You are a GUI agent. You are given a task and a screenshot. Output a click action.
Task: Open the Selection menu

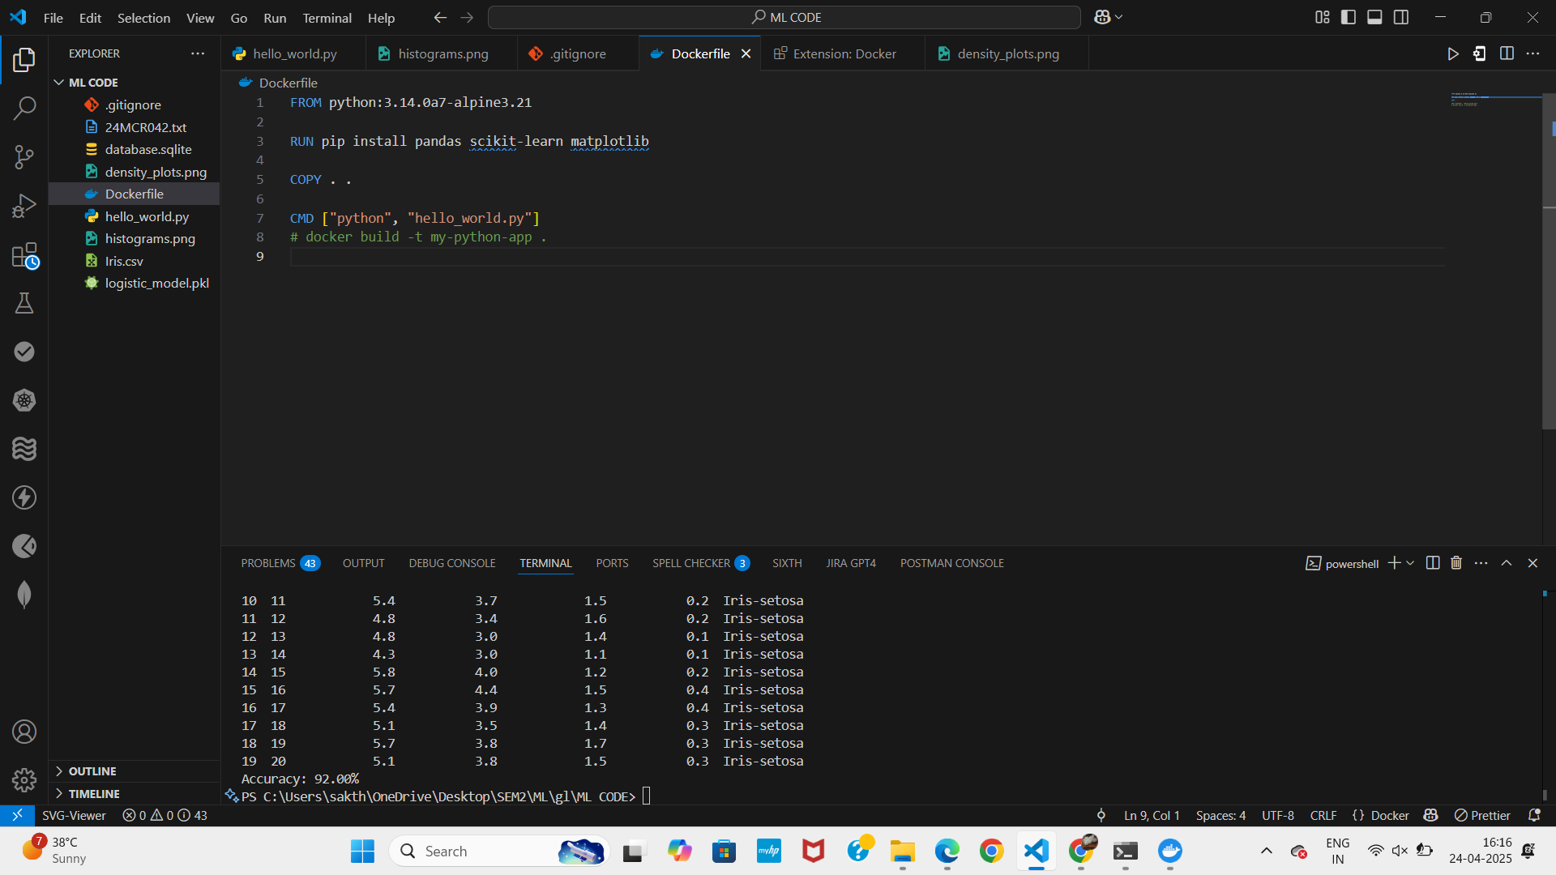tap(143, 18)
